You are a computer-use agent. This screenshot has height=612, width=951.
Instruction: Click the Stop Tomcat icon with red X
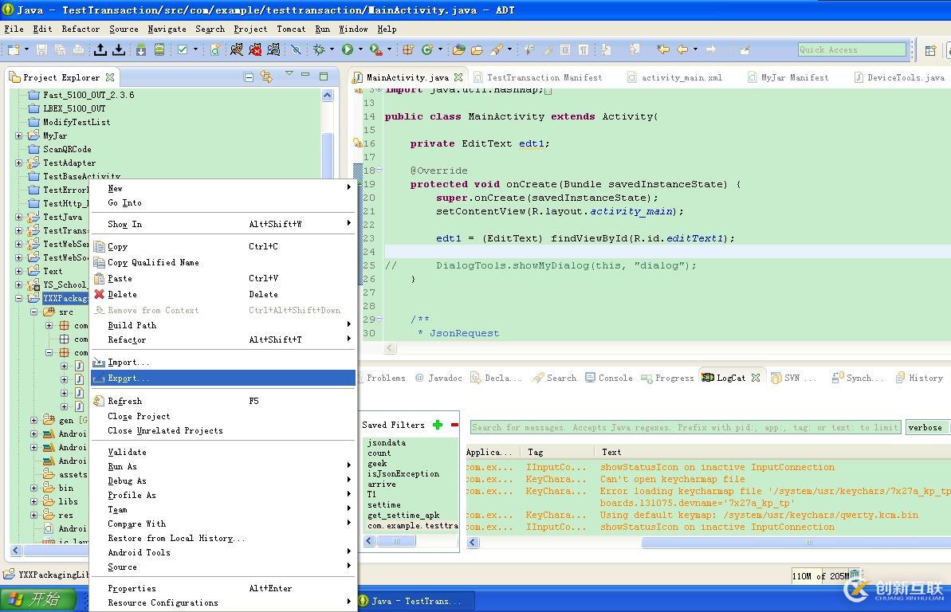click(255, 49)
